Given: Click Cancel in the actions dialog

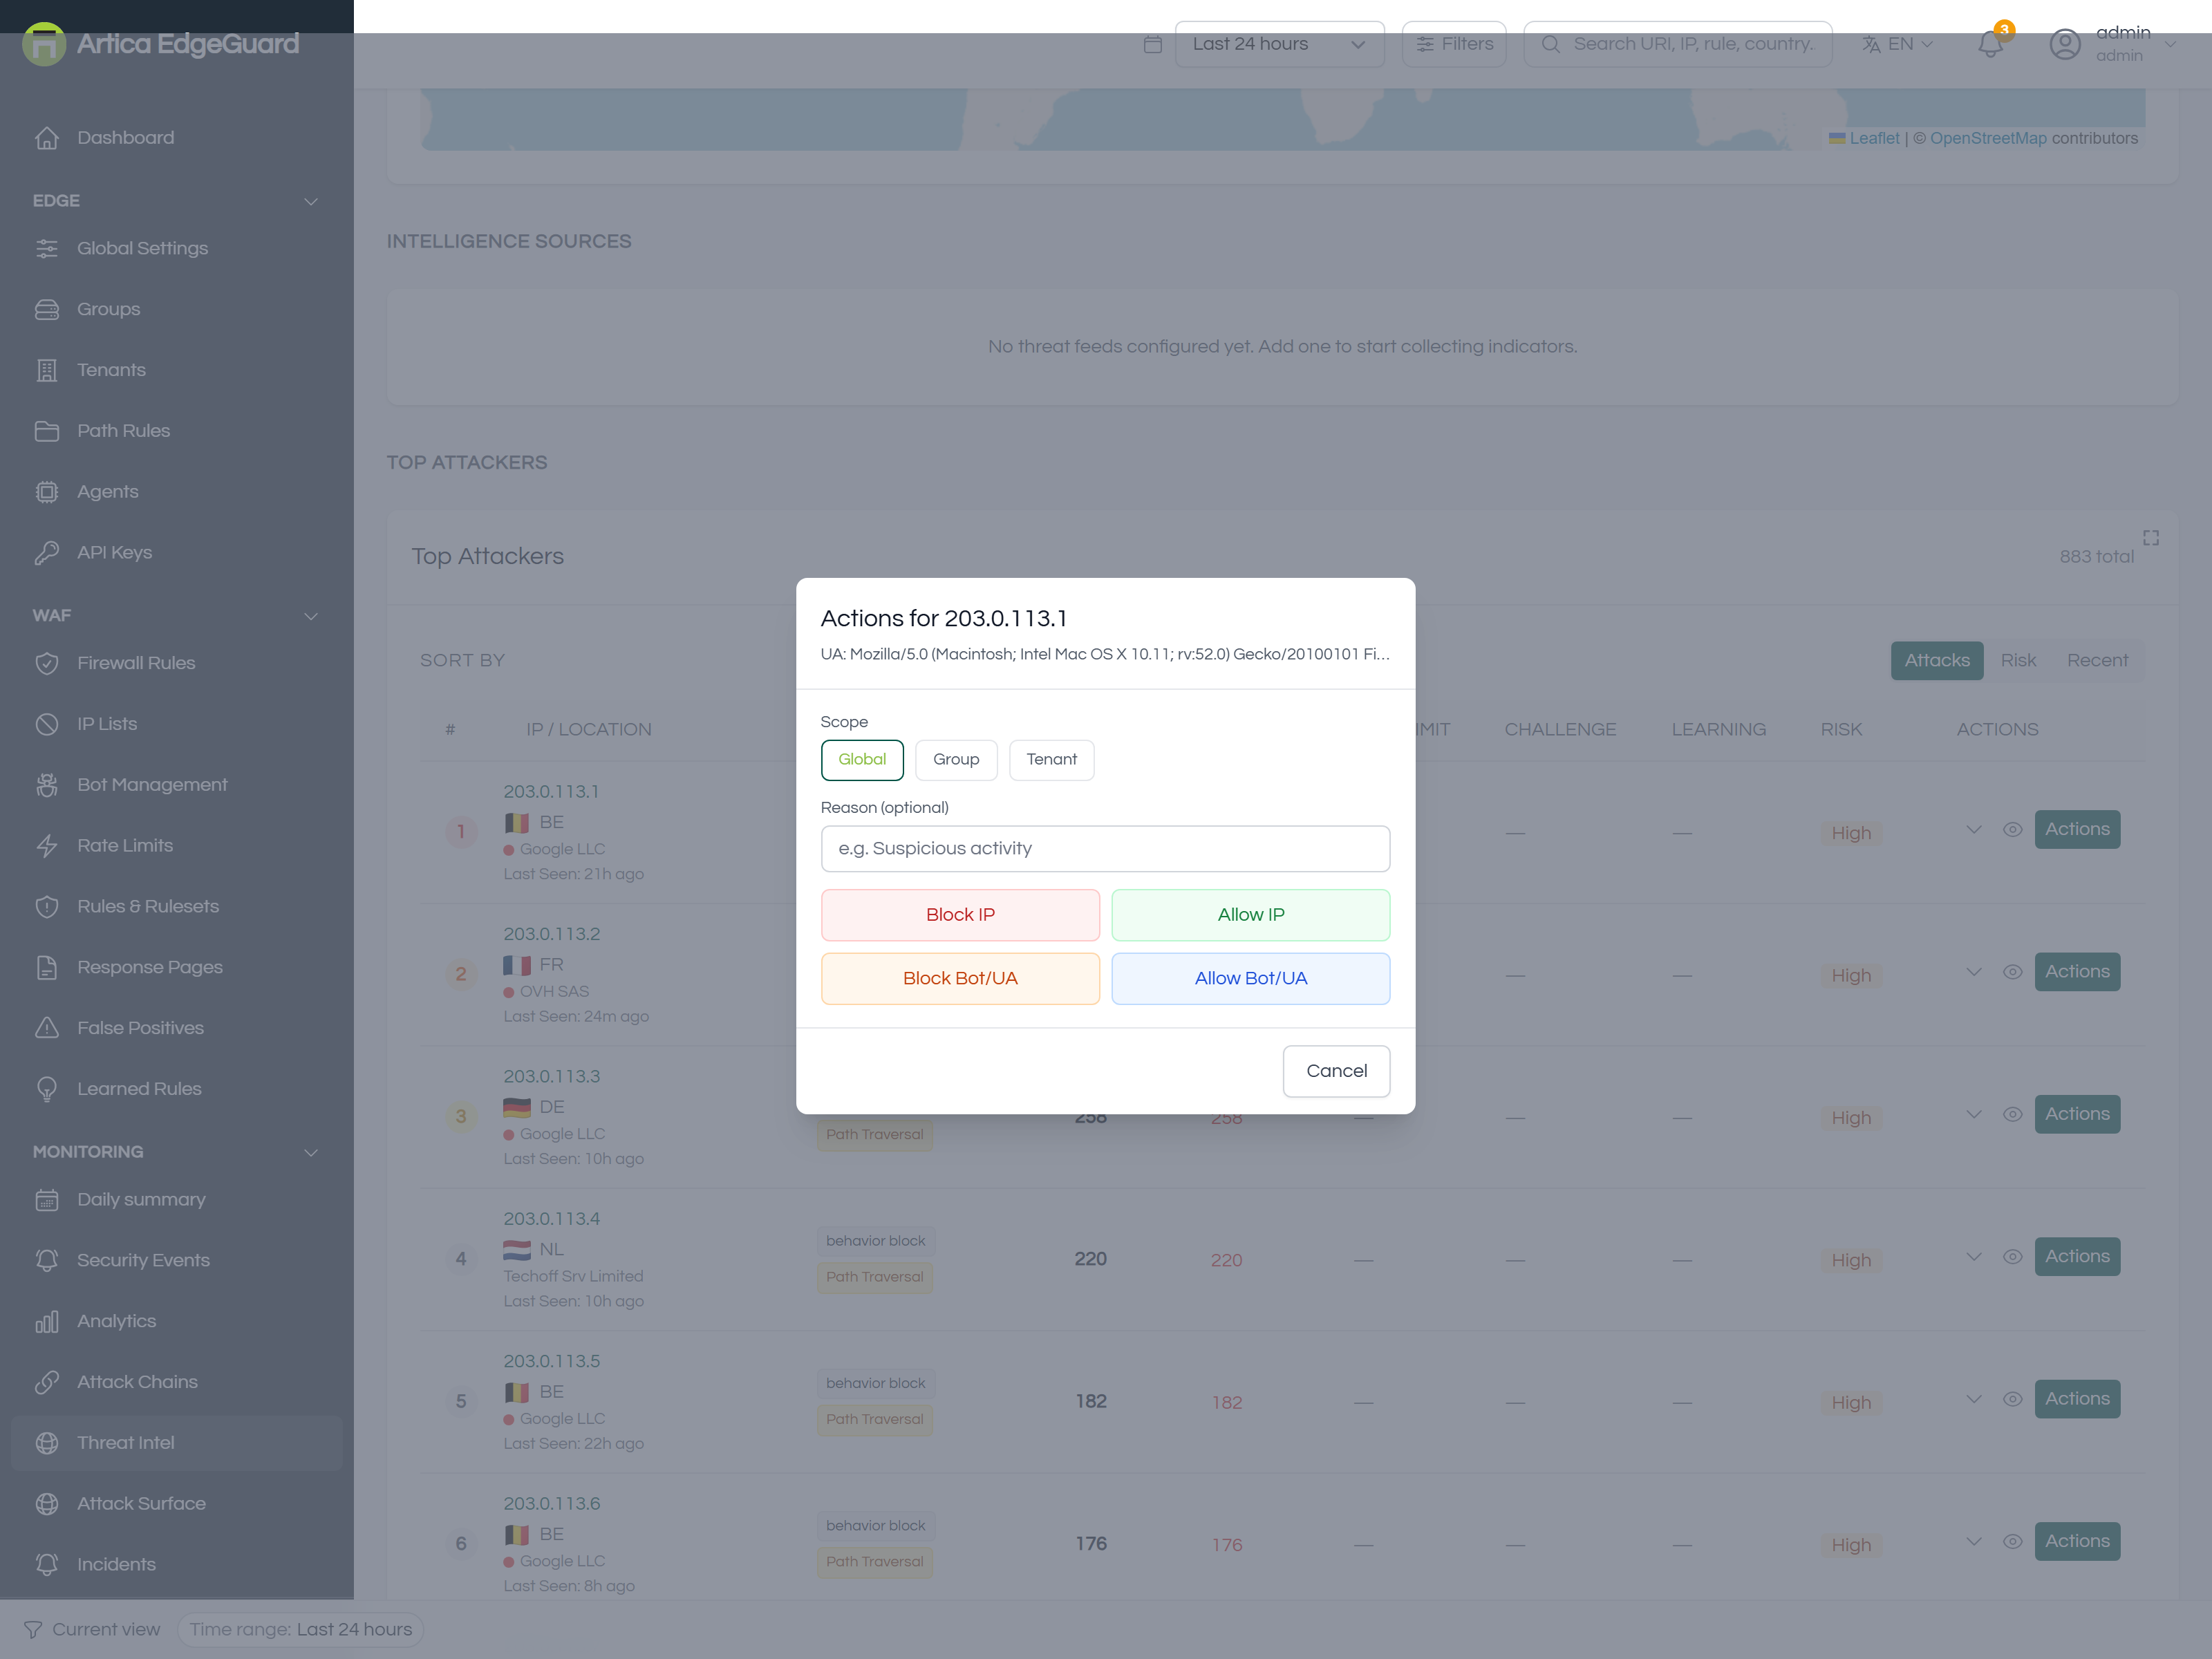Looking at the screenshot, I should pos(1336,1071).
